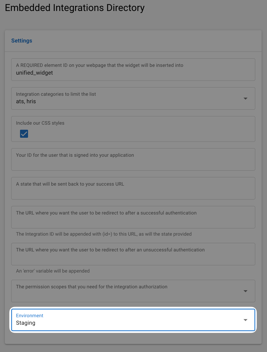Click the Integration ID appended hint text
Screen dimensions: 267x352
click(x=104, y=234)
